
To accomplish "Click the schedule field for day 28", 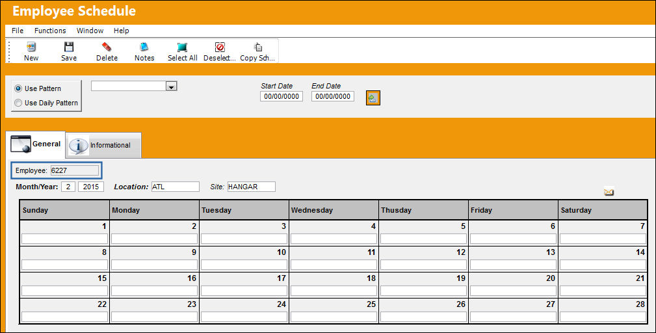I will (603, 317).
